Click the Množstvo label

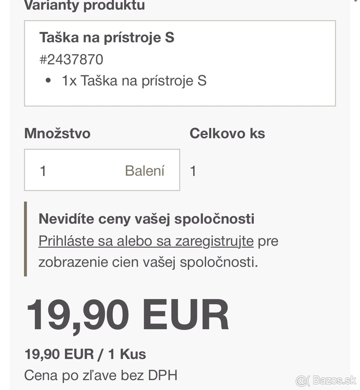[x=57, y=134]
